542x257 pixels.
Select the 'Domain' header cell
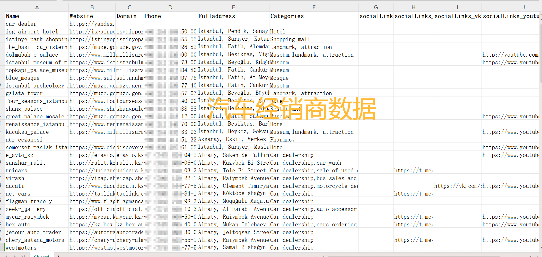pyautogui.click(x=129, y=16)
